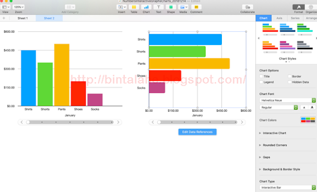Open the Arrange inspector tab

[x=311, y=18]
